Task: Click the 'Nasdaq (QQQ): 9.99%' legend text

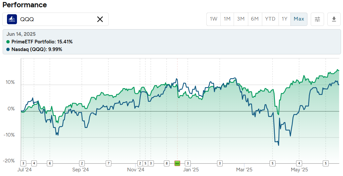Action: pyautogui.click(x=37, y=49)
